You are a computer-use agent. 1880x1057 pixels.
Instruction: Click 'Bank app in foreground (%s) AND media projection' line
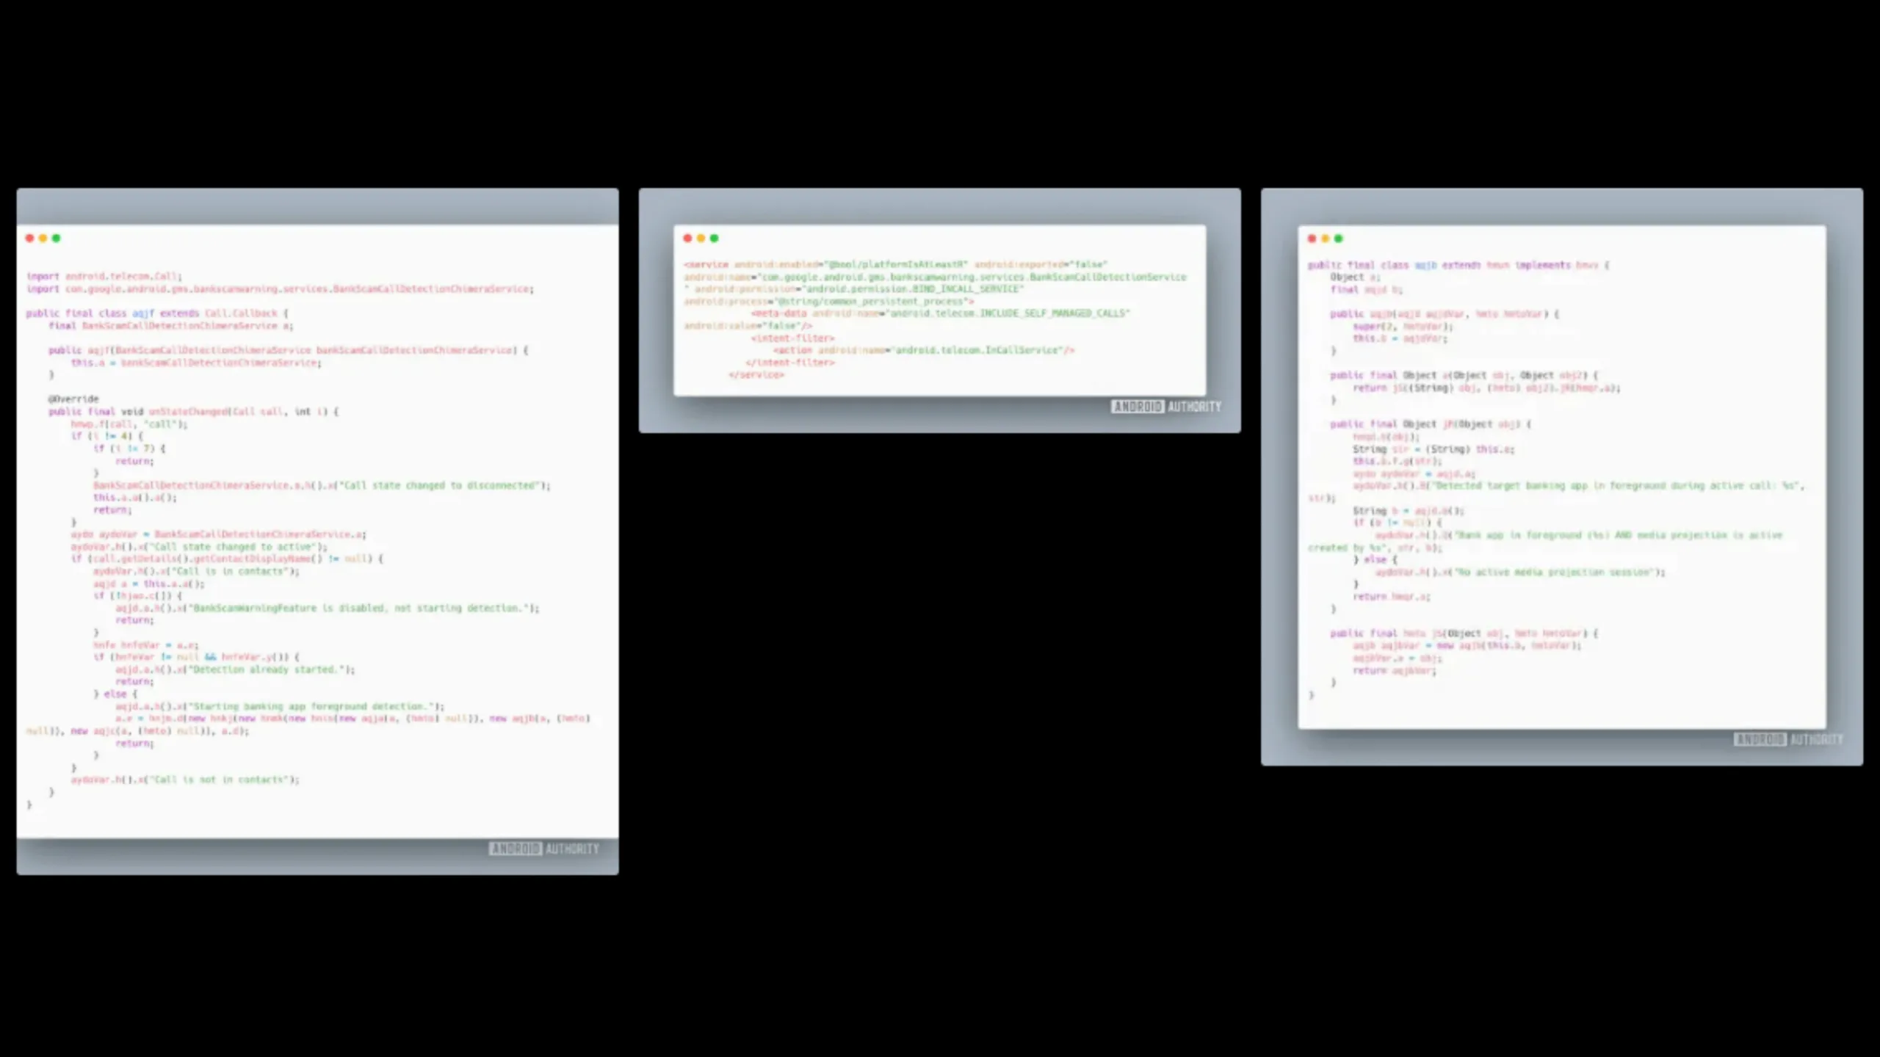click(x=1580, y=535)
